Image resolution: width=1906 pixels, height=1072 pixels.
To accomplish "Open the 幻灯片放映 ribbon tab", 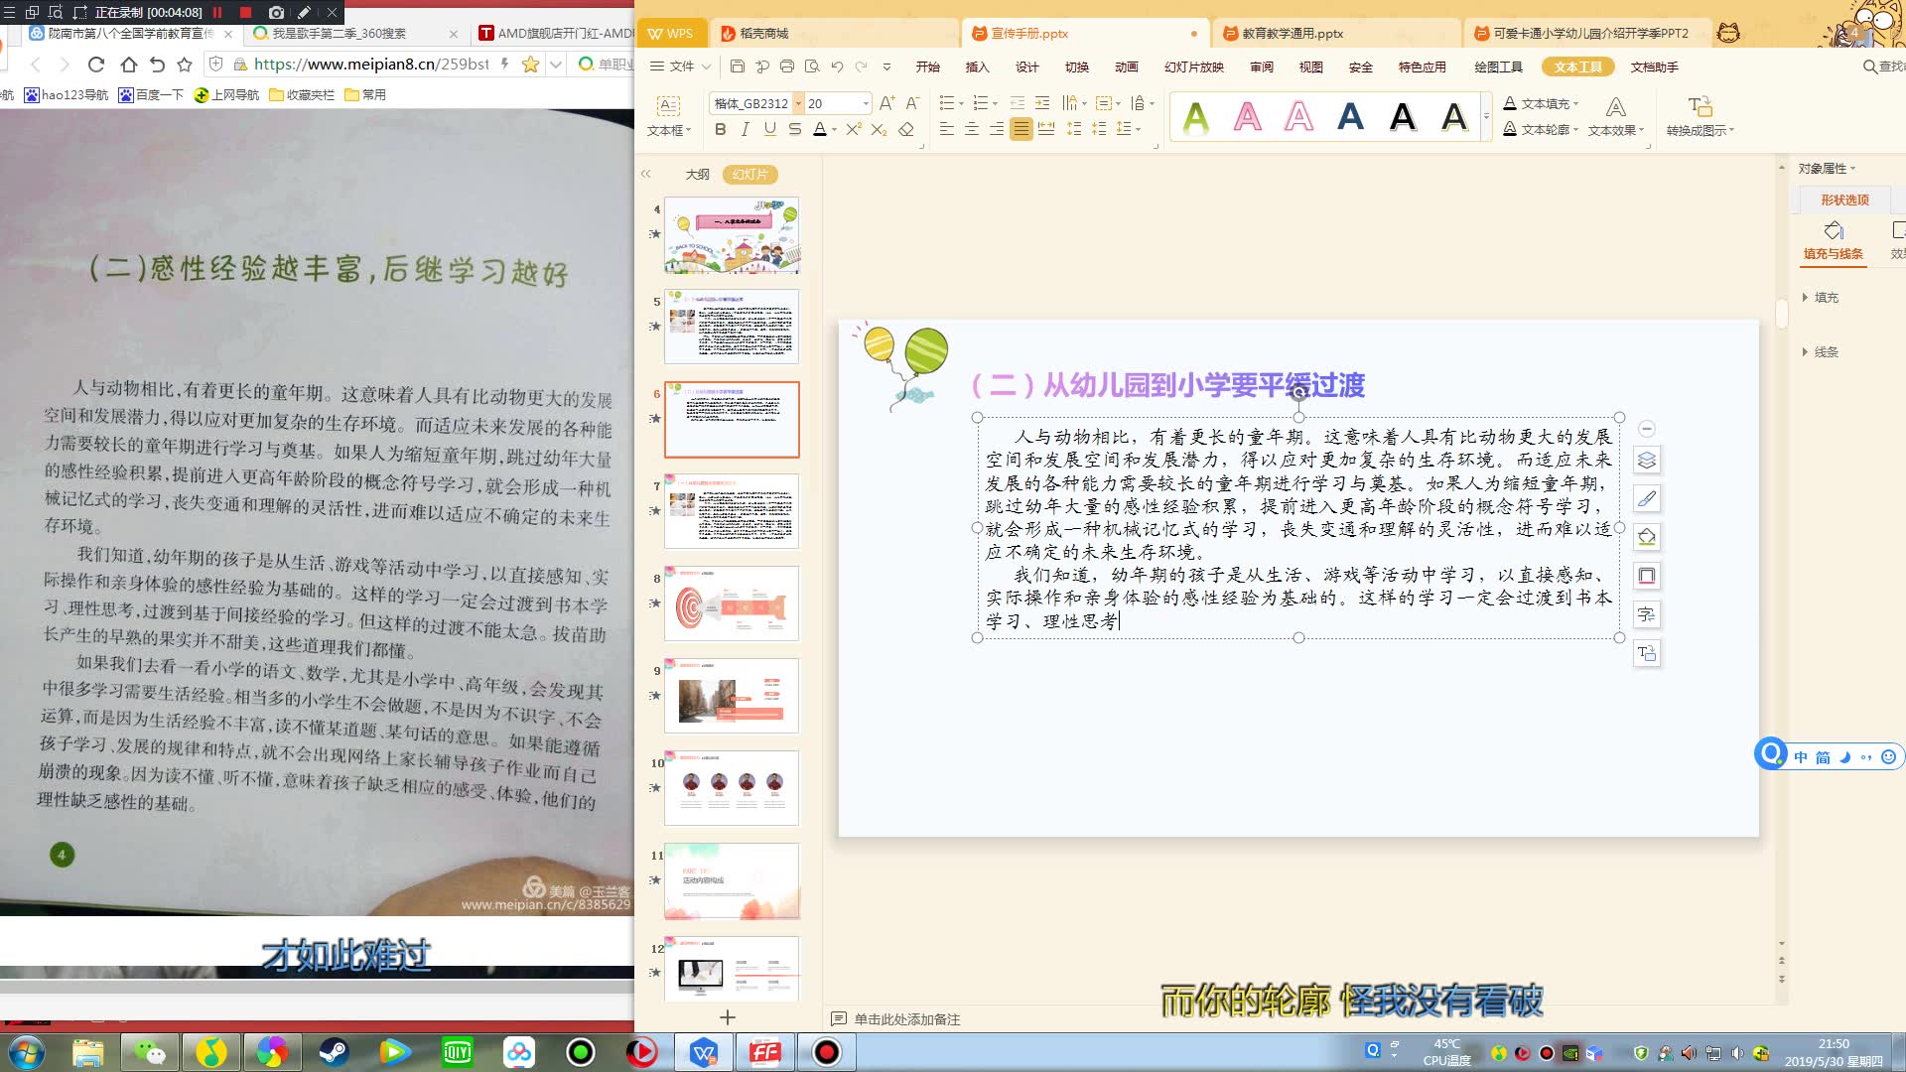I will click(1193, 67).
